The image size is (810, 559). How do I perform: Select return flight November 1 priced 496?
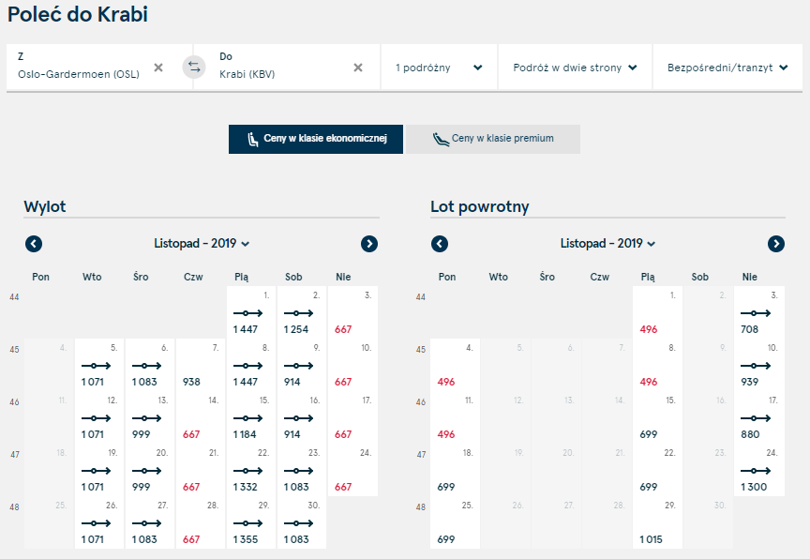click(x=657, y=312)
